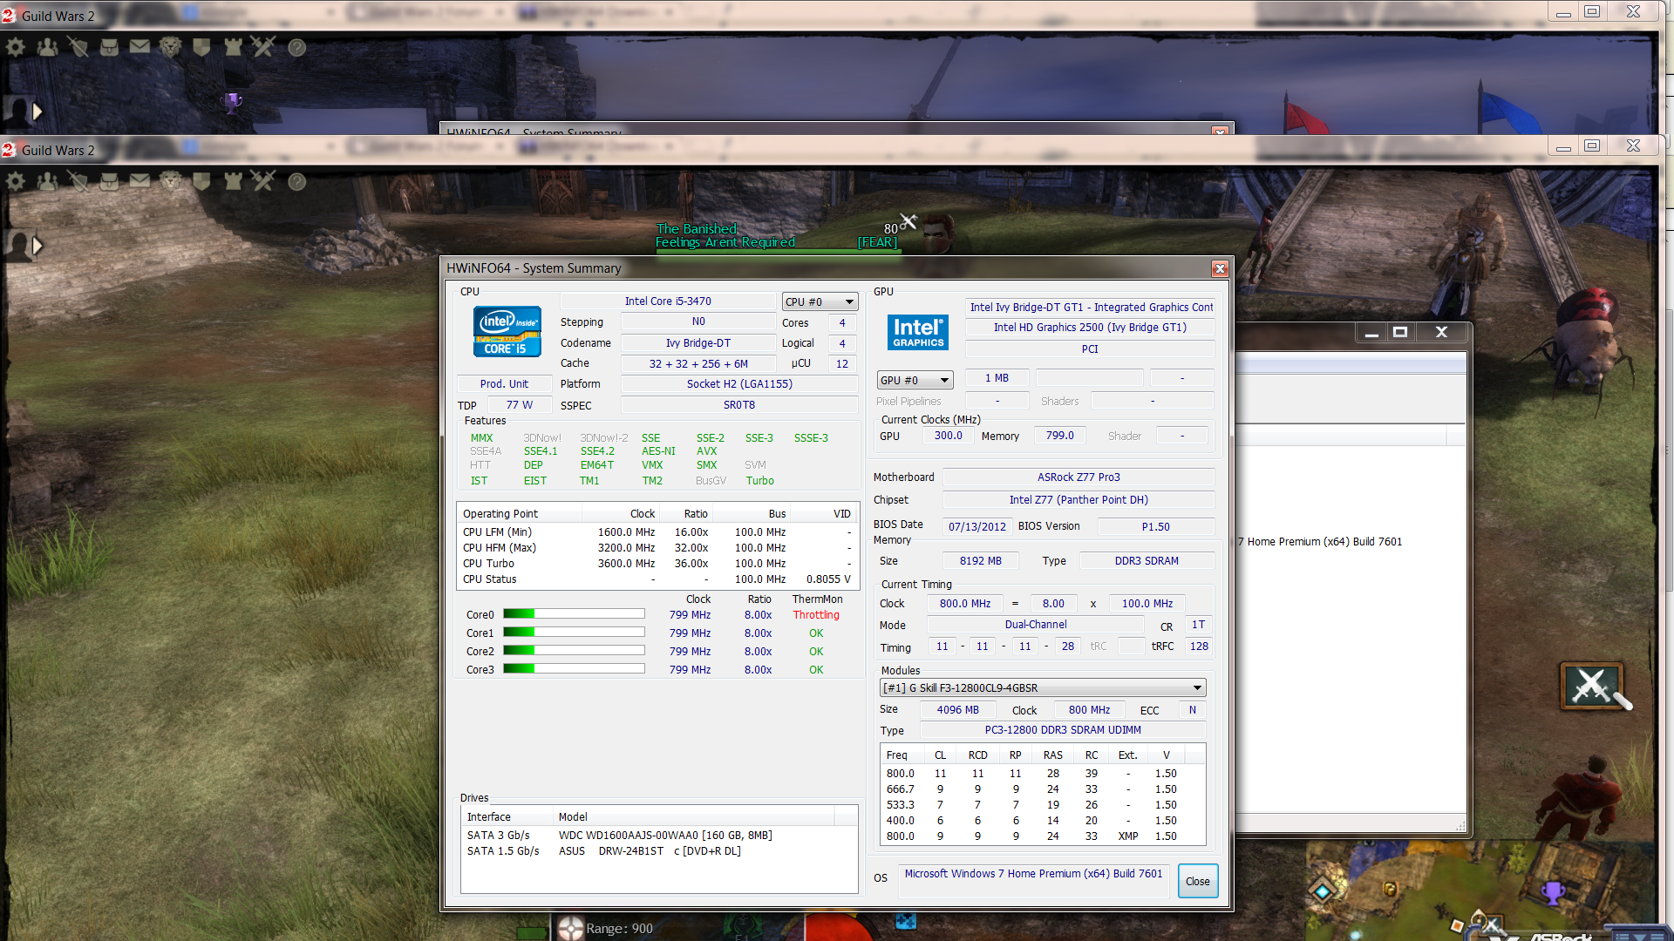Open Black Lion Trading lion icon in lower game window
Image resolution: width=1674 pixels, height=941 pixels.
click(171, 181)
